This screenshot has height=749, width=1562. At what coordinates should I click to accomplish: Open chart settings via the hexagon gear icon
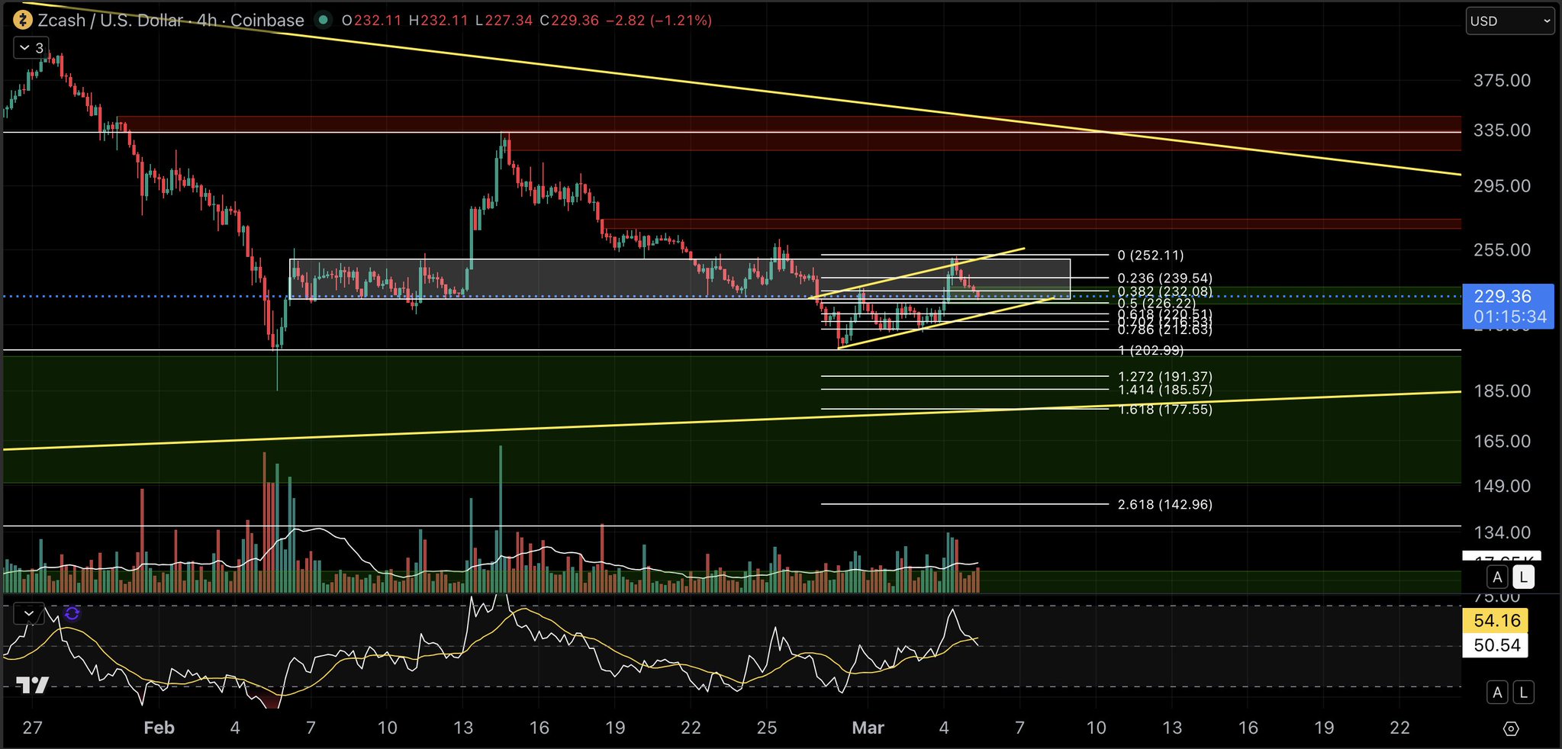pos(1511,728)
